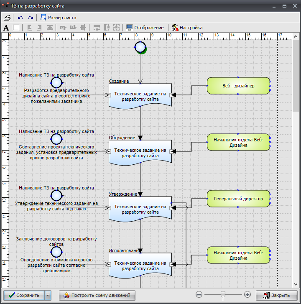Viewport: 301px width, 304px height.
Task: Click the zoom slider handle
Action: (223, 295)
